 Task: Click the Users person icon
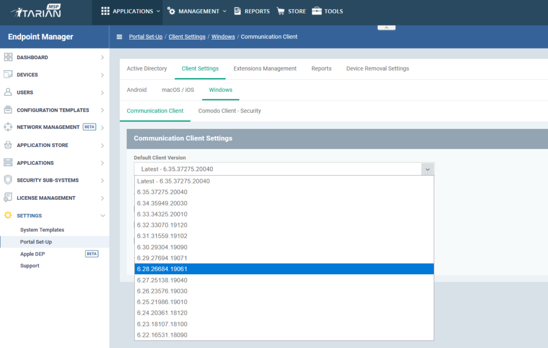click(8, 92)
